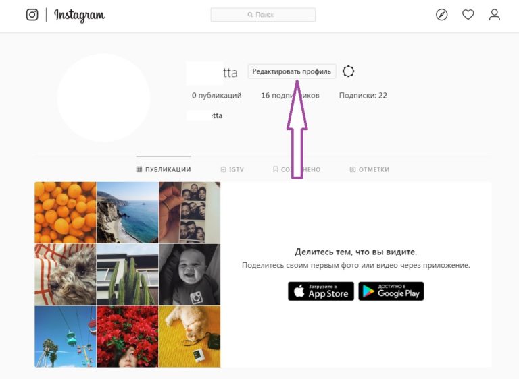Open the Explore compass icon
Viewport: 519px width, 379px height.
441,15
